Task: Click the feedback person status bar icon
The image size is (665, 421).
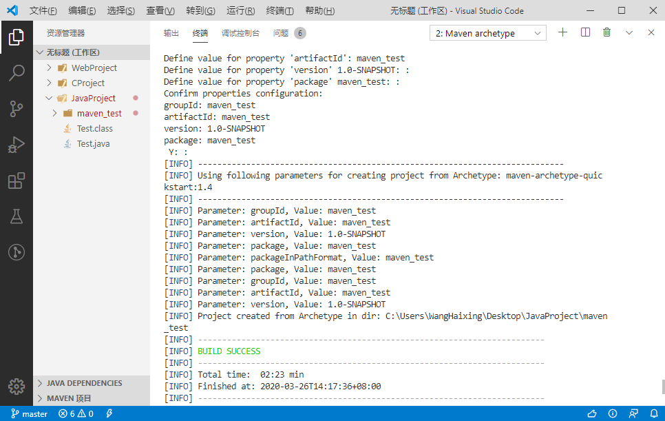Action: coord(633,414)
